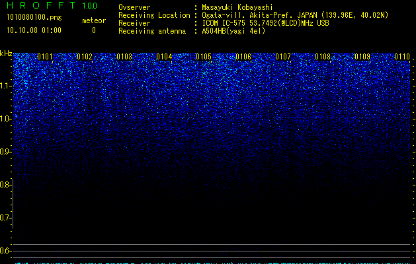This screenshot has width=416, height=264.
Task: Click the 0.8 kHz axis label
Action: [5, 185]
